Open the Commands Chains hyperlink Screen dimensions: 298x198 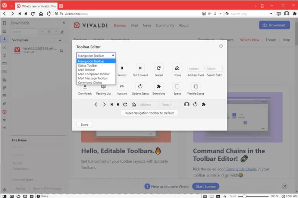coord(241,169)
